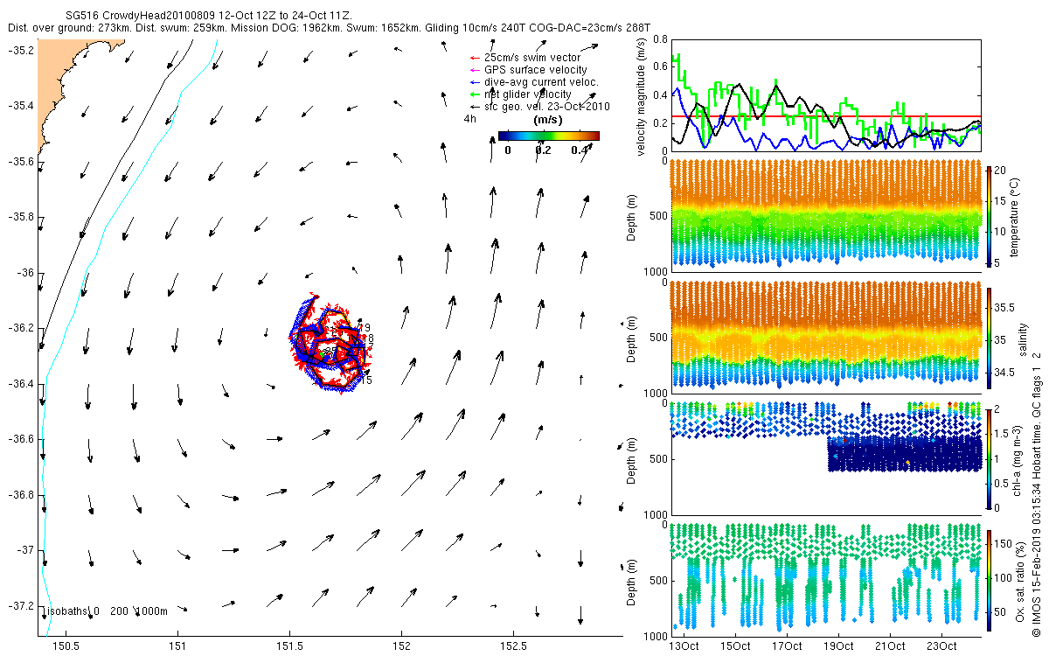Click the '35.5' tick on the salinity colorbar

pyautogui.click(x=1005, y=308)
